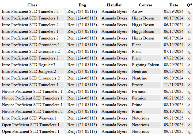Screen dimensions: 193x136
Task: Click the Handler column header
Action: pyautogui.click(x=114, y=5)
